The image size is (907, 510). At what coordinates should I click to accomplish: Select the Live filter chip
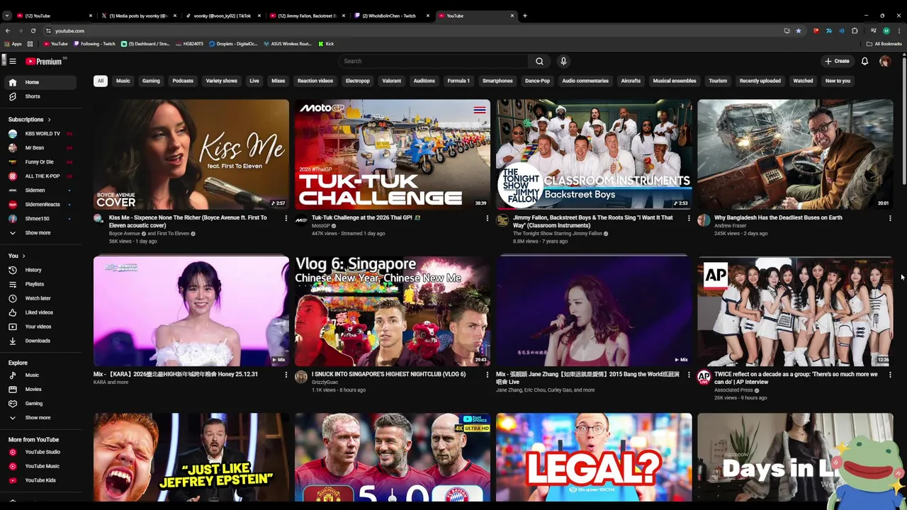254,81
